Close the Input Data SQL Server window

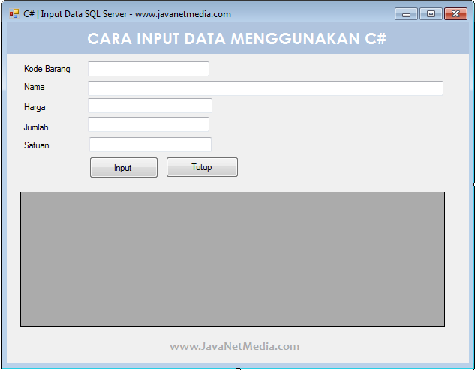[455, 14]
